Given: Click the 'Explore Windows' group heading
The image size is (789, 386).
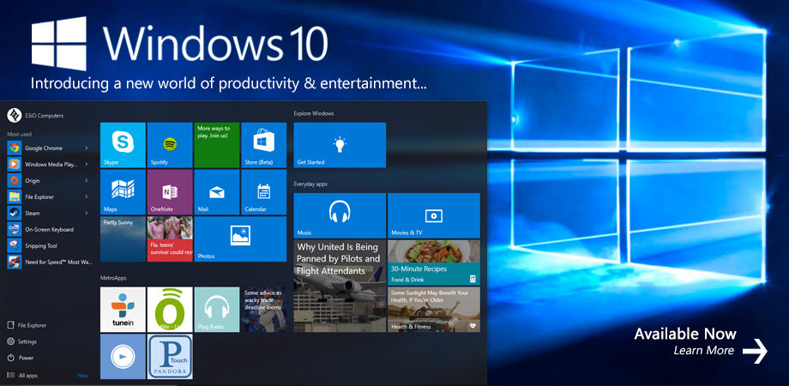Looking at the screenshot, I should pyautogui.click(x=314, y=114).
